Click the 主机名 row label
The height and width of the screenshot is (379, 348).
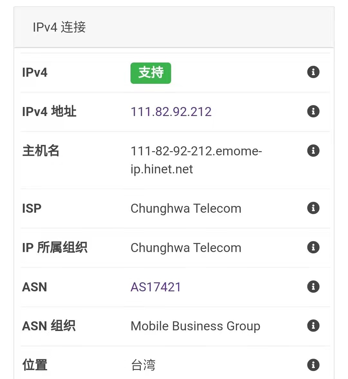41,151
